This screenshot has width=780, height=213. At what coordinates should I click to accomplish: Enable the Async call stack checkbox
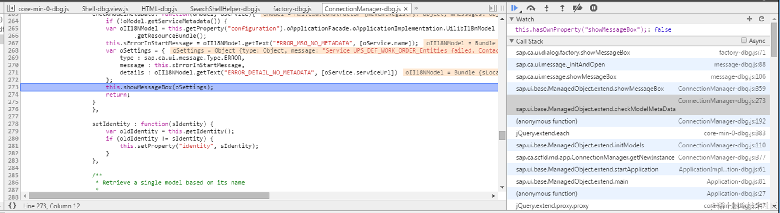click(x=744, y=40)
